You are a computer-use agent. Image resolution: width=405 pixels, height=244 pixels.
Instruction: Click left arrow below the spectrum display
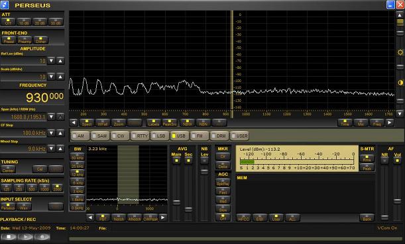[74, 123]
